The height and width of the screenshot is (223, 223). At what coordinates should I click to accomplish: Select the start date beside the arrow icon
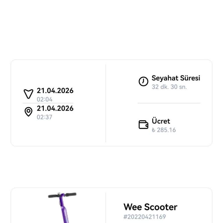[x=55, y=91]
